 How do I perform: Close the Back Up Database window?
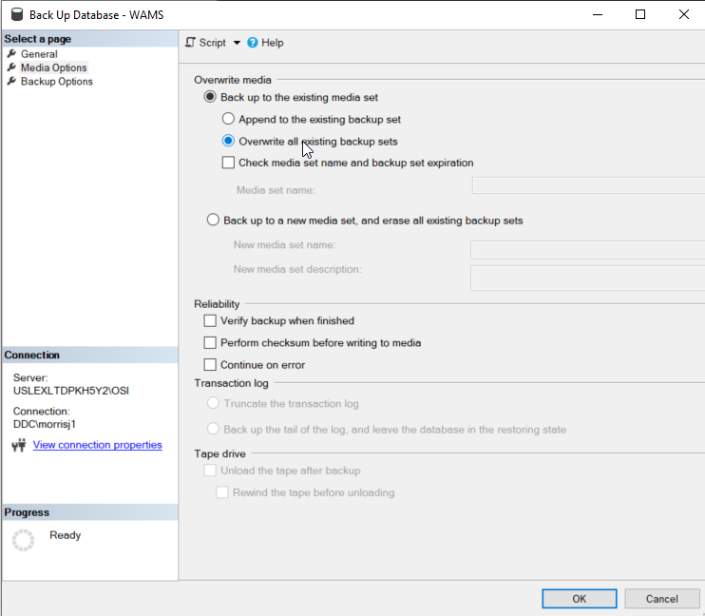683,15
